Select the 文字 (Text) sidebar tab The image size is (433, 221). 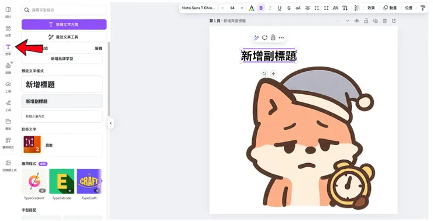tap(8, 49)
